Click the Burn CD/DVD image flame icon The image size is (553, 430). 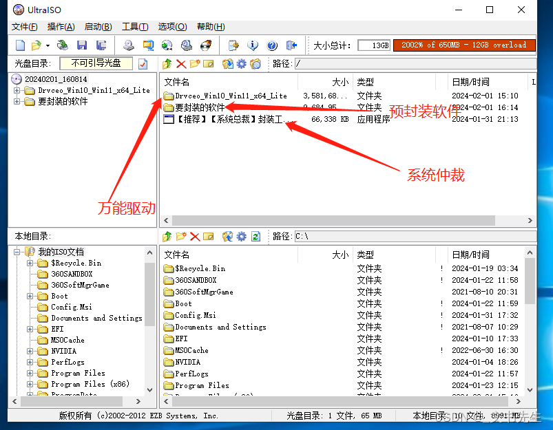(x=206, y=45)
